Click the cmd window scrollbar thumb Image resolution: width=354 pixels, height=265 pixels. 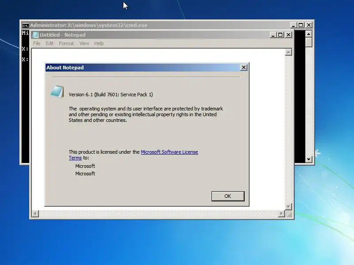pyautogui.click(x=308, y=42)
